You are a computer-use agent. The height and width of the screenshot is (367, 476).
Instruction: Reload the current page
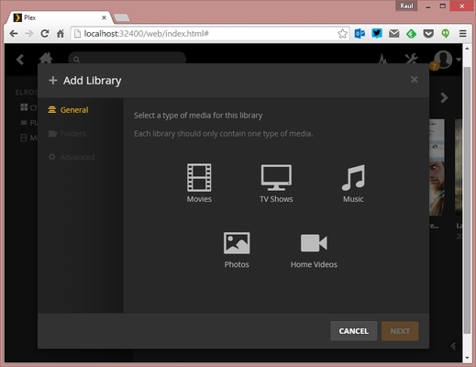[45, 34]
